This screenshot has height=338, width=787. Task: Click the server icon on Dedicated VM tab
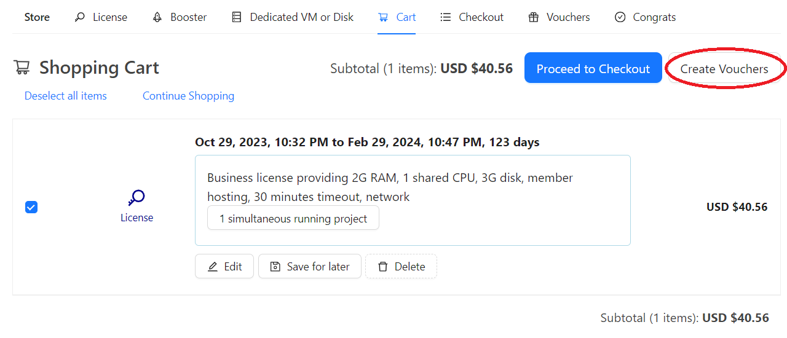pyautogui.click(x=237, y=17)
